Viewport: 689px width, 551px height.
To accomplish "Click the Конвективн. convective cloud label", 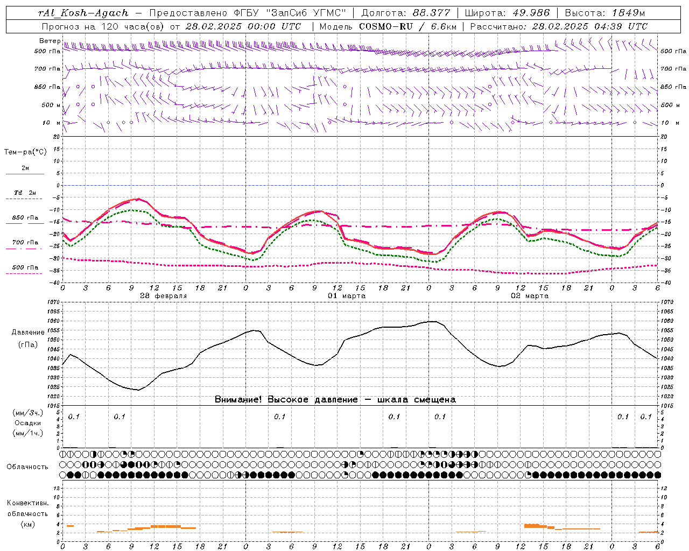I will tap(28, 503).
